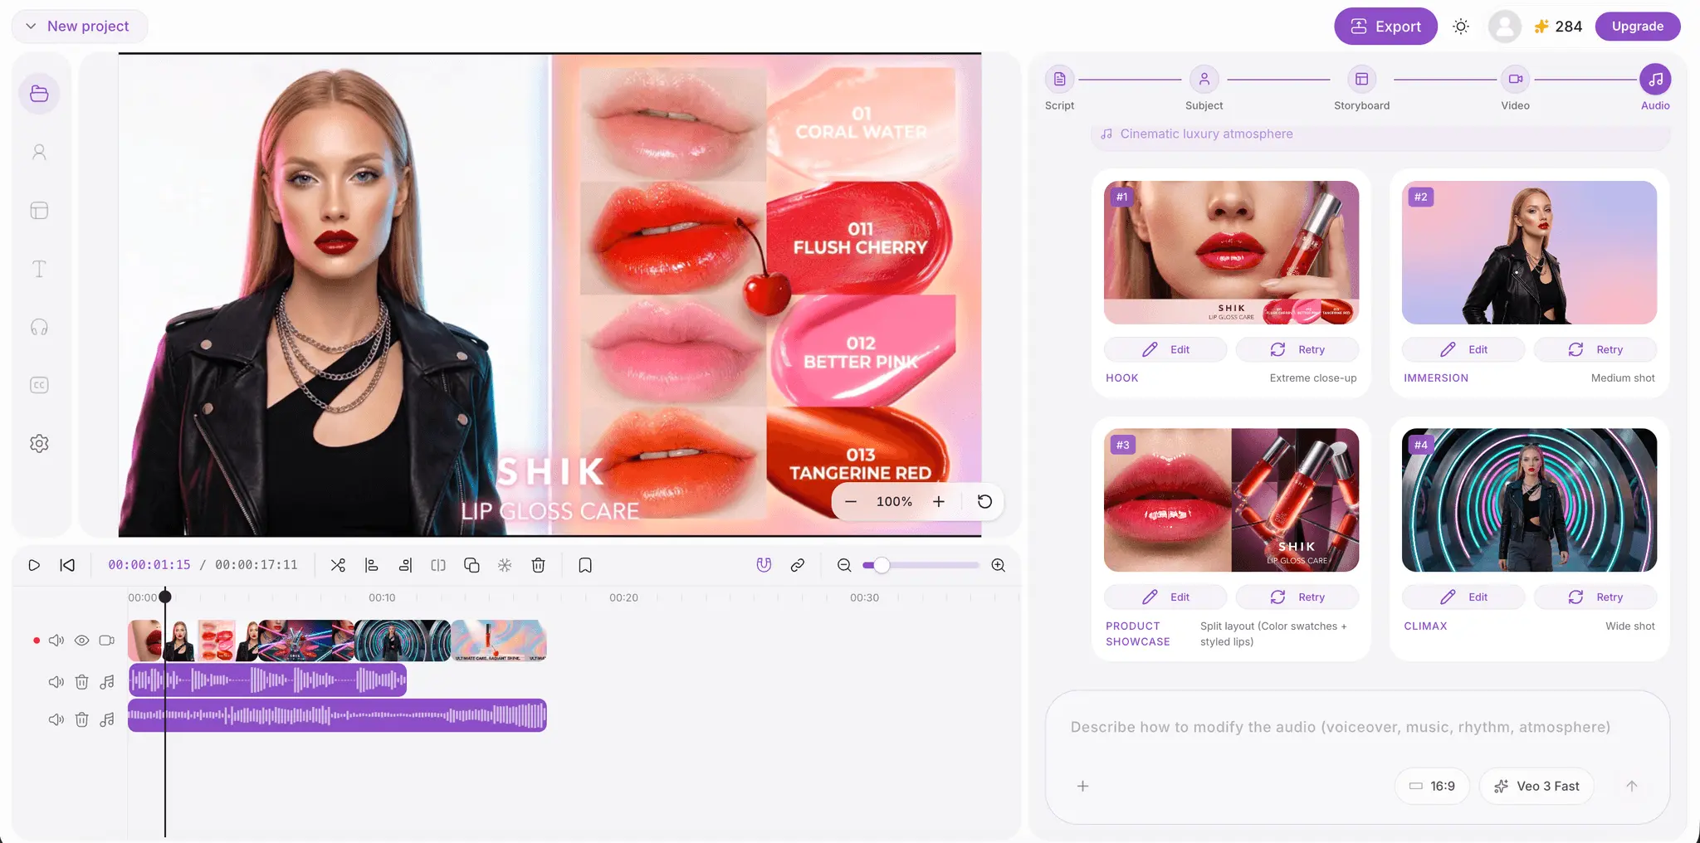Retry scene #2 IMMERSION
1700x843 pixels.
(1595, 349)
